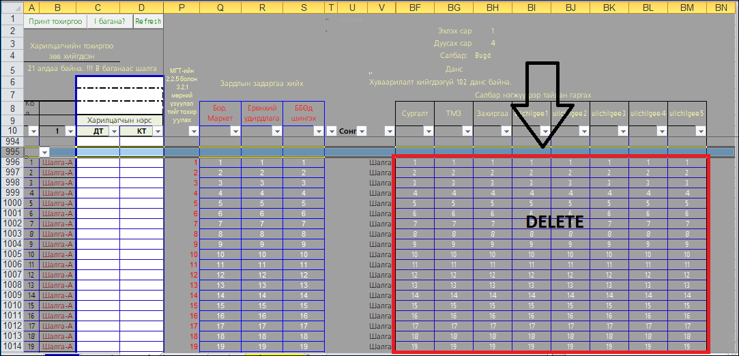Open the Сонг column filter dropdown
Viewport: 739px width, 356px height.
362,131
